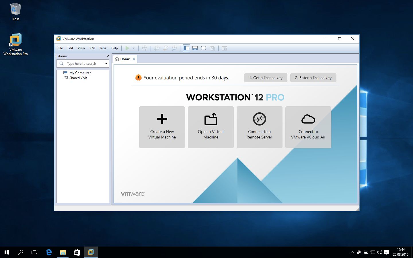The image size is (413, 258).
Task: Click the Unity mode toolbar icon
Action: pos(212,48)
